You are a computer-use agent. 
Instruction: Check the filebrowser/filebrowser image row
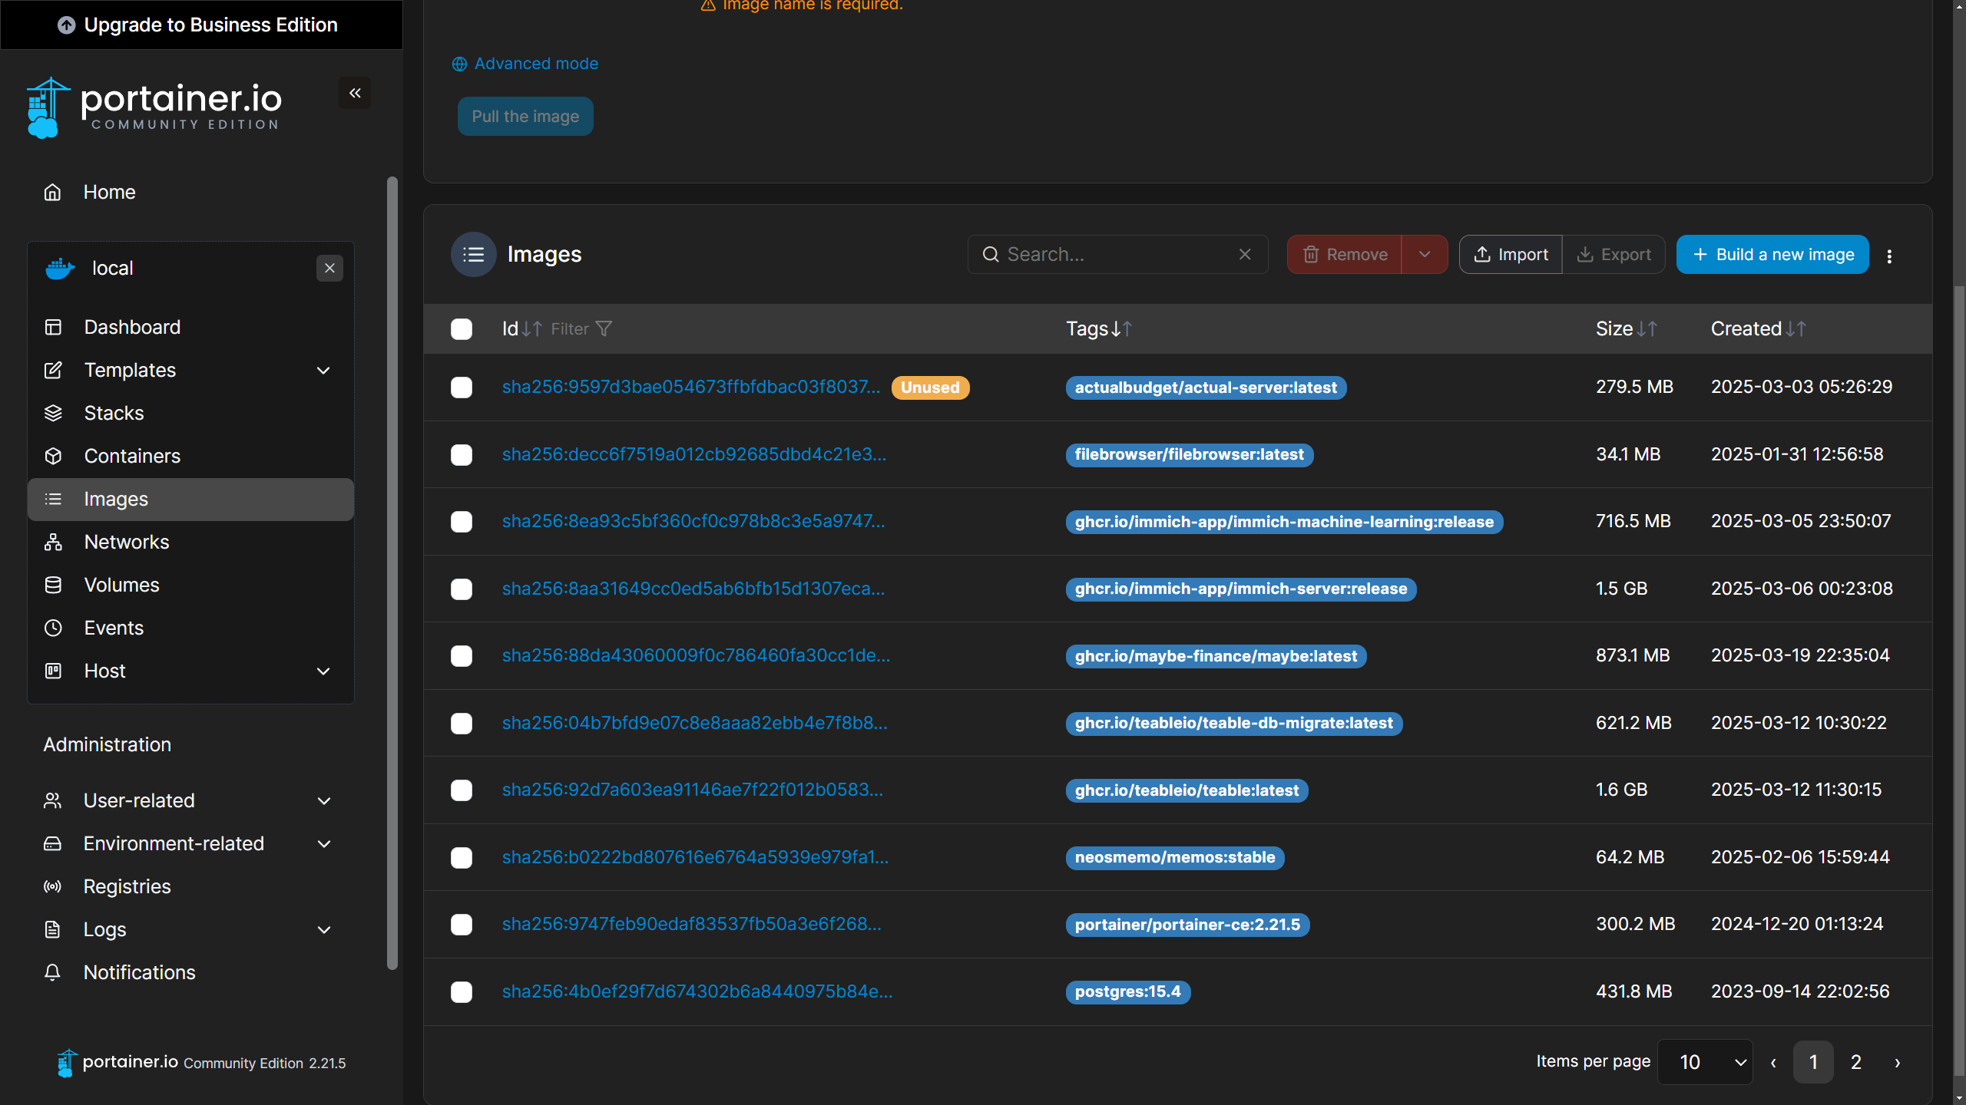[462, 454]
